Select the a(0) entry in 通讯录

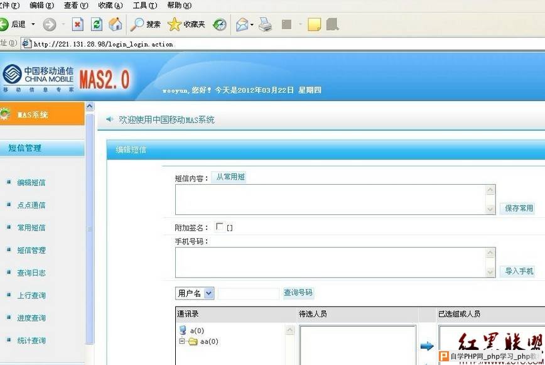197,330
